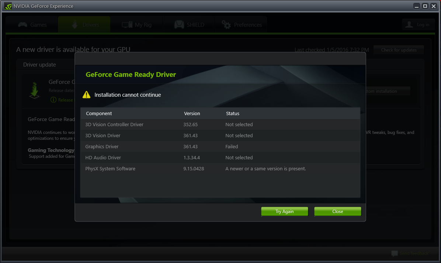
Task: Click the Status column header
Action: pos(233,113)
